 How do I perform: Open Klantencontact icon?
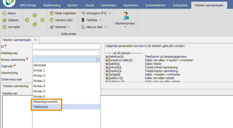[x=125, y=16]
